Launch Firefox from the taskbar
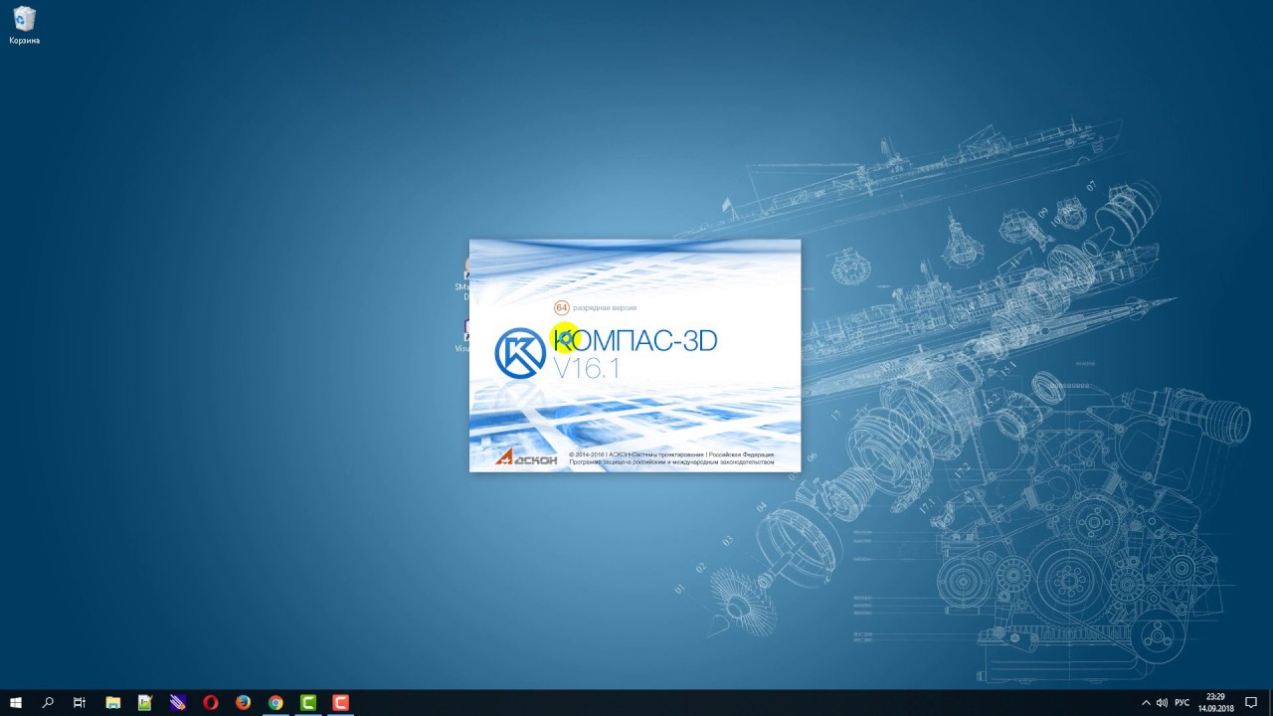 point(244,702)
